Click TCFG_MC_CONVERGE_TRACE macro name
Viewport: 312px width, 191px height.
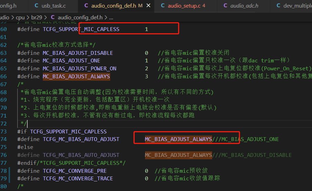(x=78, y=179)
